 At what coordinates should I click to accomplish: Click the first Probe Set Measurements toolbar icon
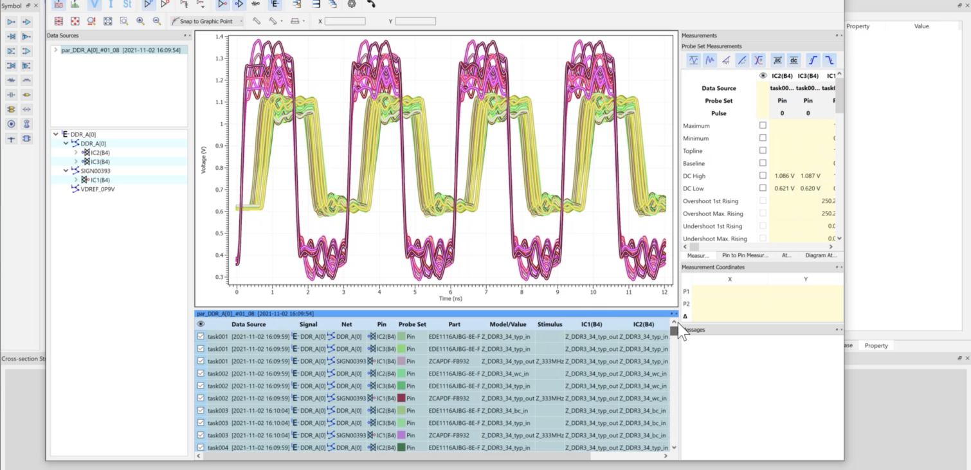(693, 60)
